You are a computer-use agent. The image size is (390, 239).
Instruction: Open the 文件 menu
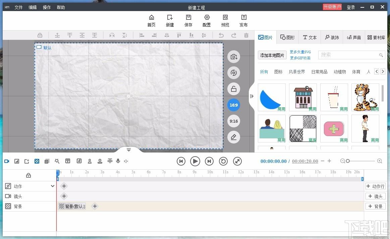tap(18, 7)
